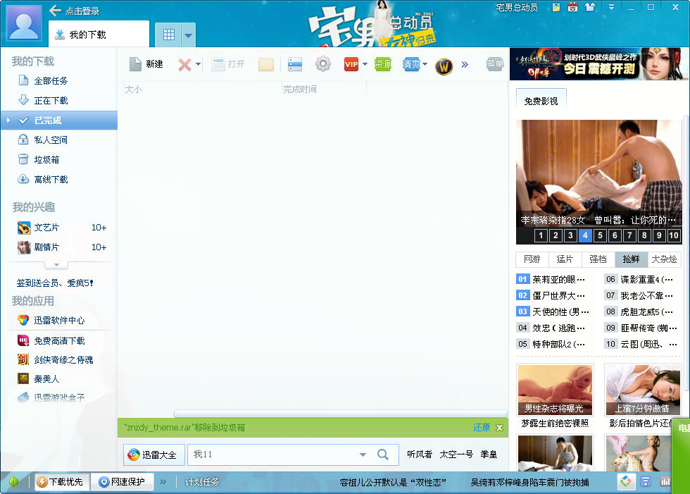The height and width of the screenshot is (494, 690).
Task: Select the 免费影视 tab
Action: click(541, 101)
